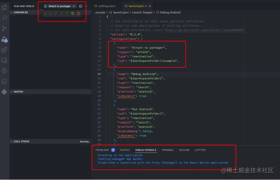Open the Source Control view
This screenshot has height=180, width=280.
click(4, 29)
